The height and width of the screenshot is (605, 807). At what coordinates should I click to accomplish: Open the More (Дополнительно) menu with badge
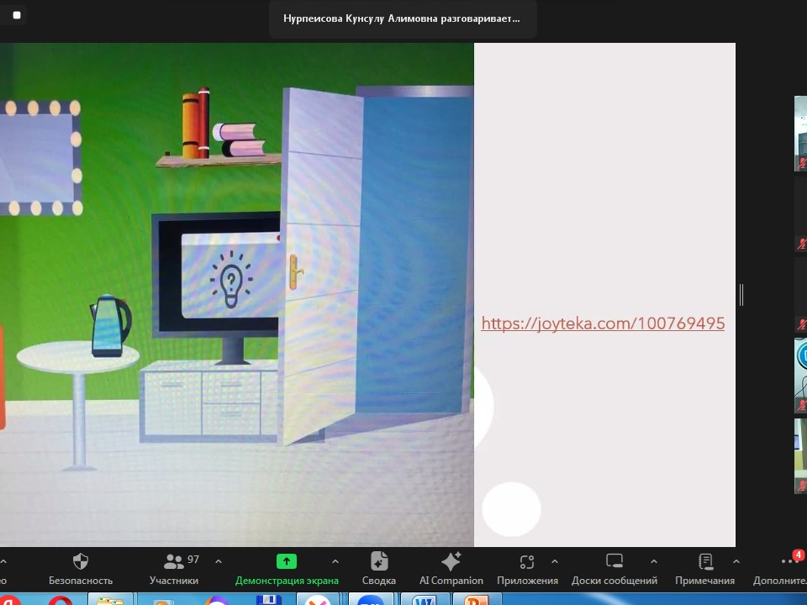pyautogui.click(x=789, y=561)
